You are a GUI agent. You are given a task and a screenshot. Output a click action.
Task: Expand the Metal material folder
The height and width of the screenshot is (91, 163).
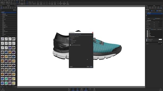(x=3, y=24)
